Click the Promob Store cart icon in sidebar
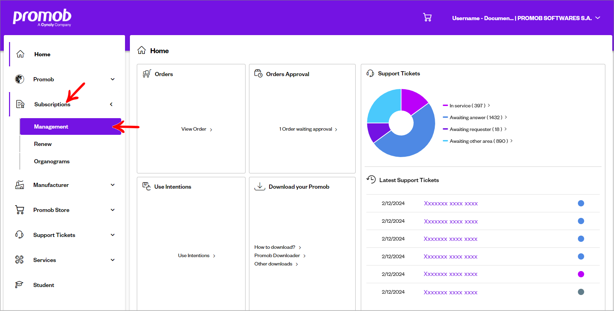Image resolution: width=614 pixels, height=311 pixels. [x=20, y=210]
